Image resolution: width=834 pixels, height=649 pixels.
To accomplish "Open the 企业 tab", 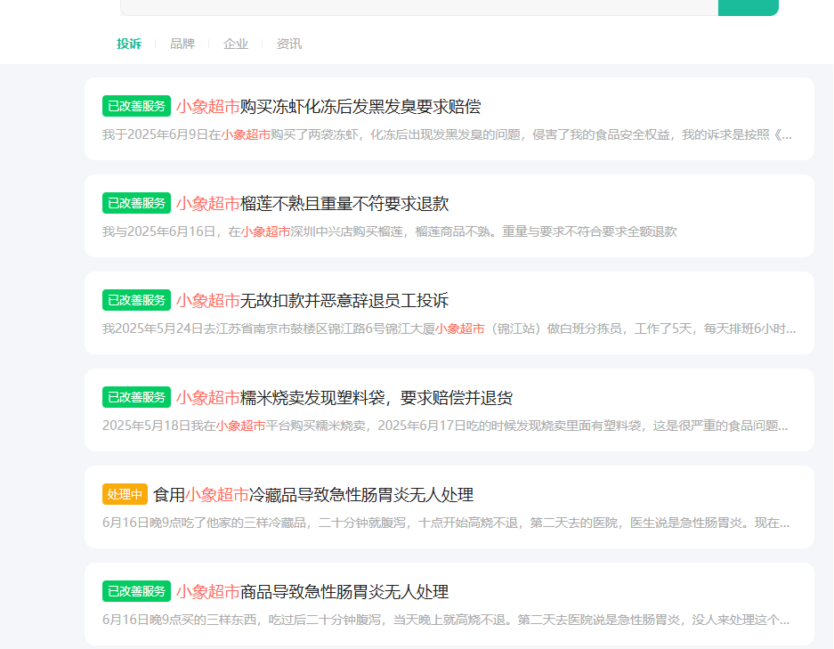I will (x=236, y=45).
